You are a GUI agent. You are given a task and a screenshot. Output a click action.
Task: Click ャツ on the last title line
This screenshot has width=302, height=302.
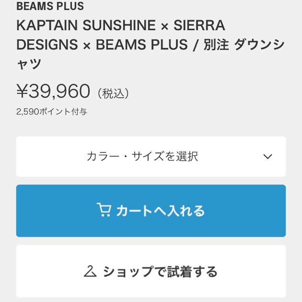[29, 64]
